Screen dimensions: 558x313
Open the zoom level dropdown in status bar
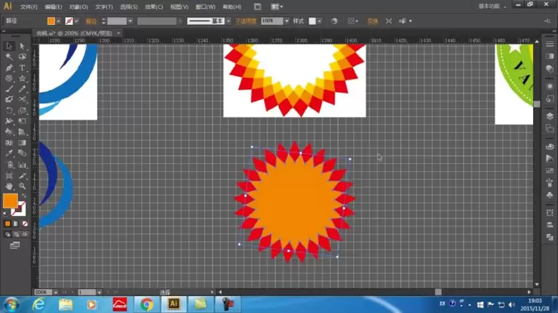click(56, 293)
